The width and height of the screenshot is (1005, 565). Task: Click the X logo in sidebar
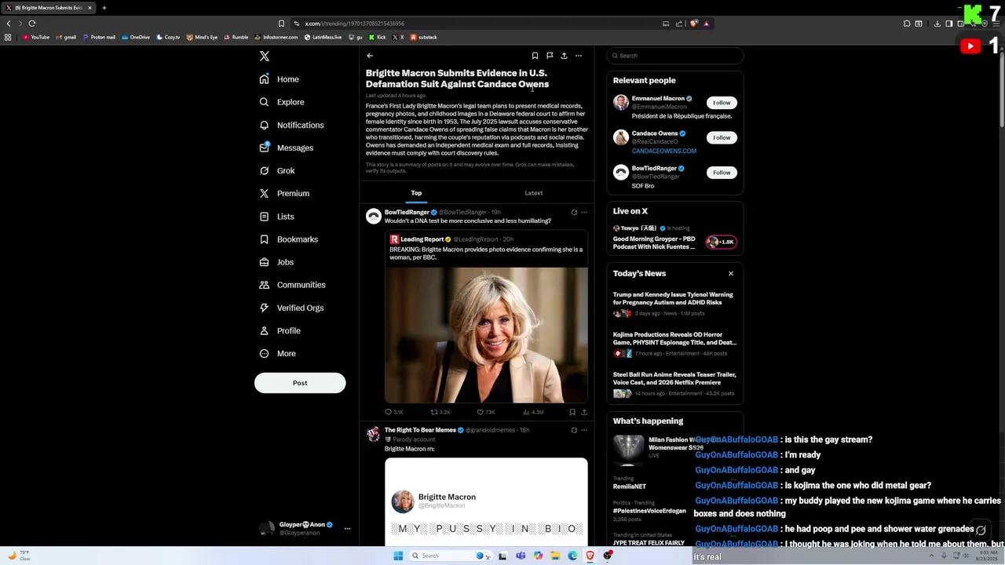265,56
